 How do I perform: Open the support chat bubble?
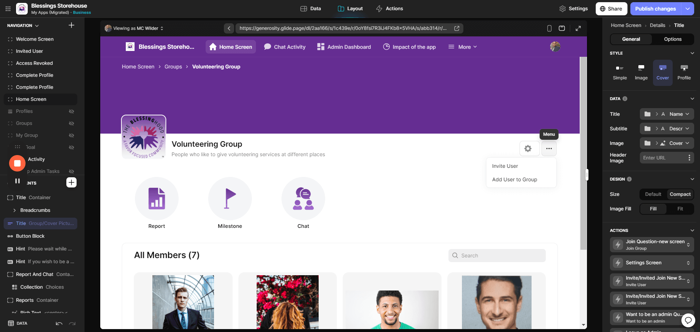(688, 320)
